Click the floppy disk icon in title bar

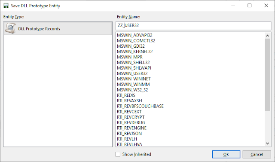tap(6, 6)
